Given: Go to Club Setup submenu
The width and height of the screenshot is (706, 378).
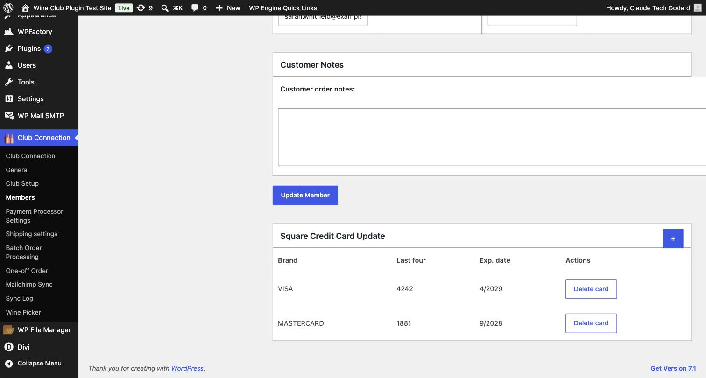Looking at the screenshot, I should (22, 183).
